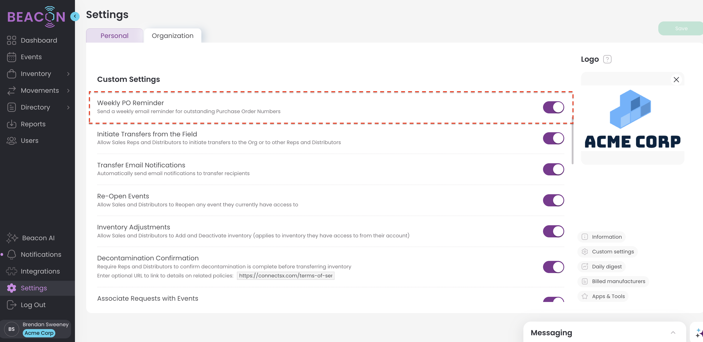
Task: Toggle Transfer Email Notifications off
Action: (x=553, y=169)
